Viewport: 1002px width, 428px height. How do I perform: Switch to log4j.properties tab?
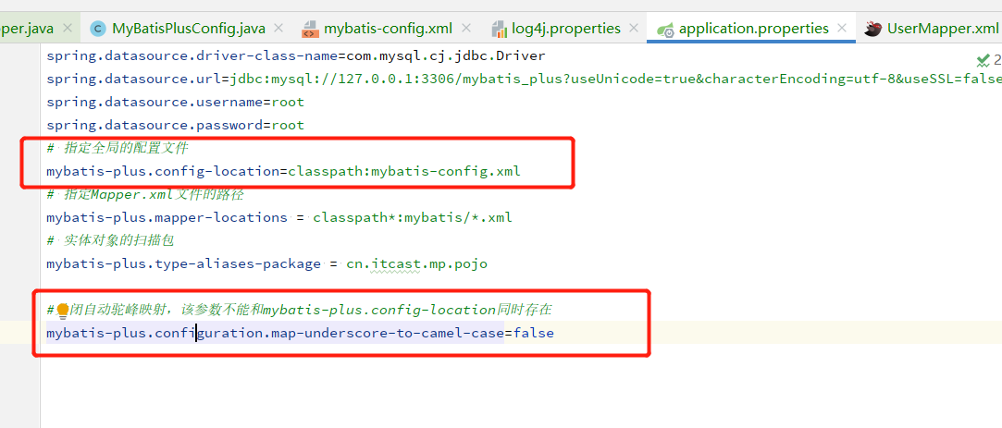566,28
